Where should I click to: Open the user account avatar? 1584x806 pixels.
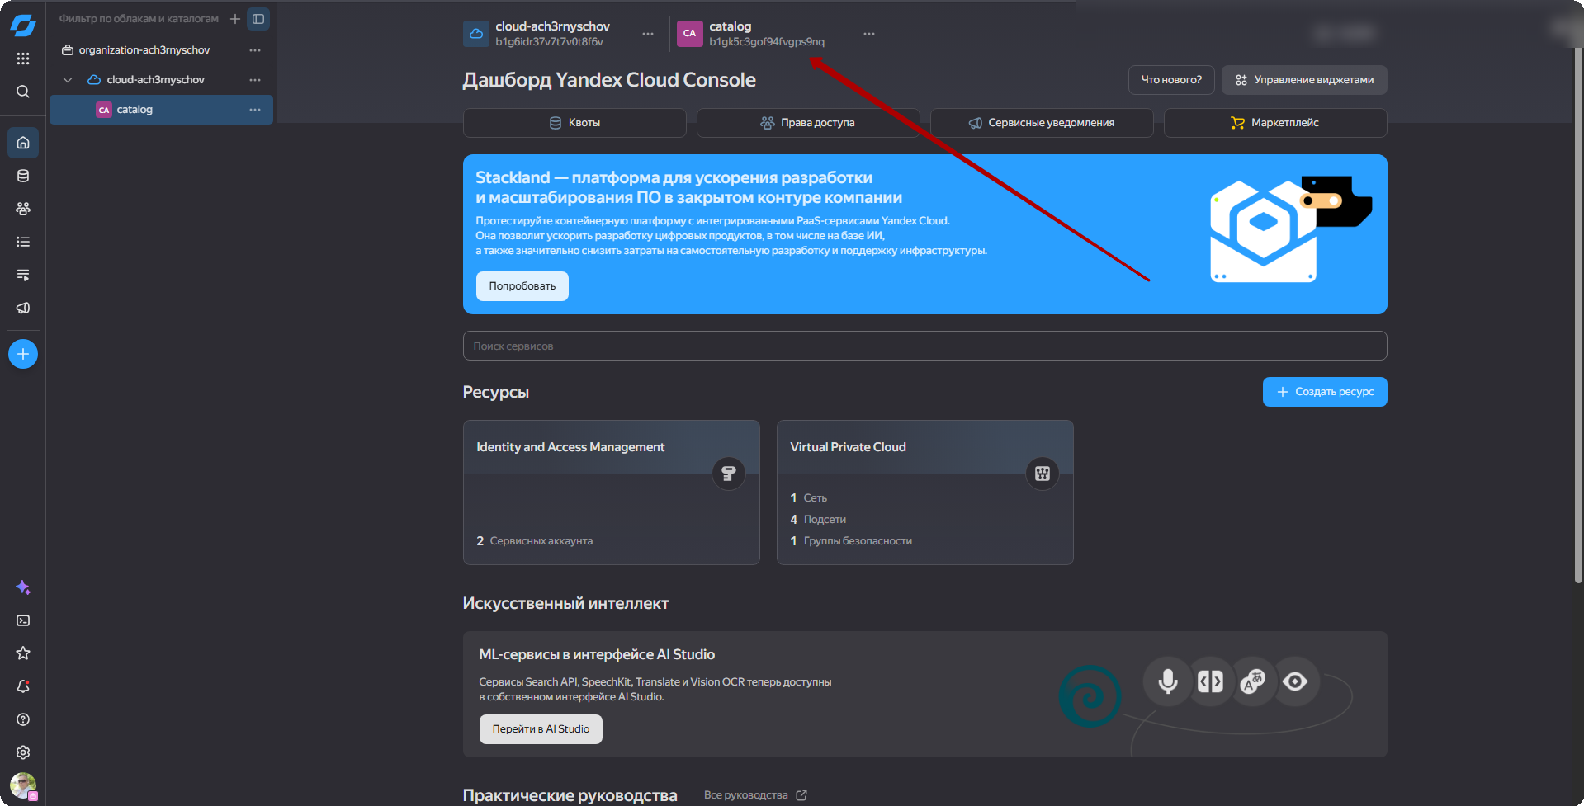[23, 785]
